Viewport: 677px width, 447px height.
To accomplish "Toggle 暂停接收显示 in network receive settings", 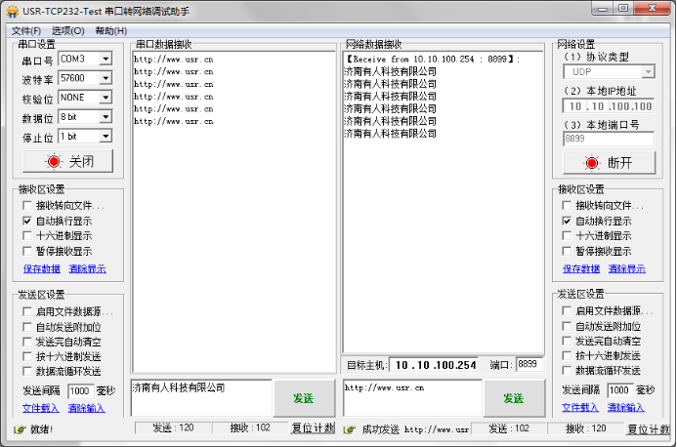I will click(567, 251).
